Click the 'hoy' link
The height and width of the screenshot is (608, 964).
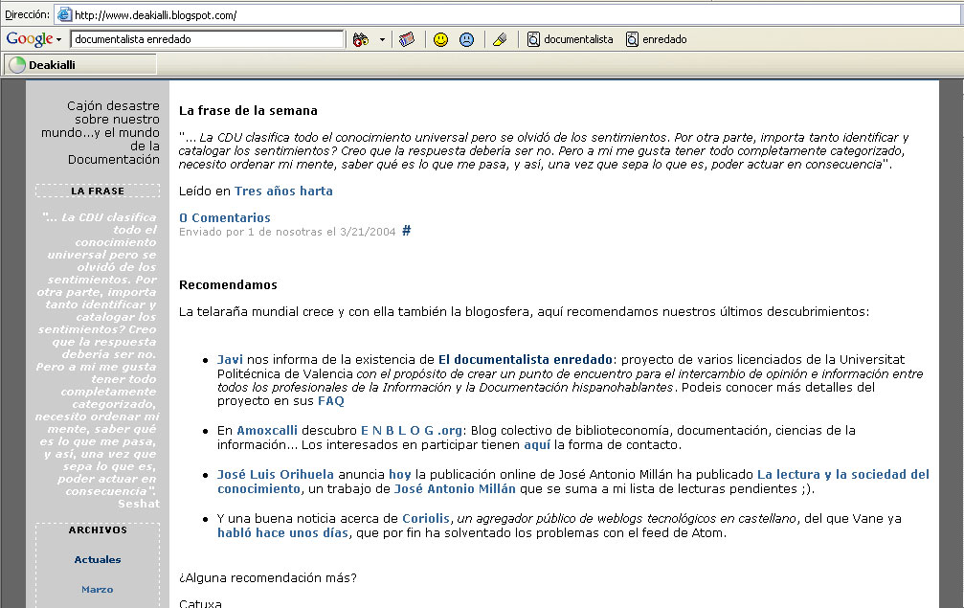coord(399,475)
